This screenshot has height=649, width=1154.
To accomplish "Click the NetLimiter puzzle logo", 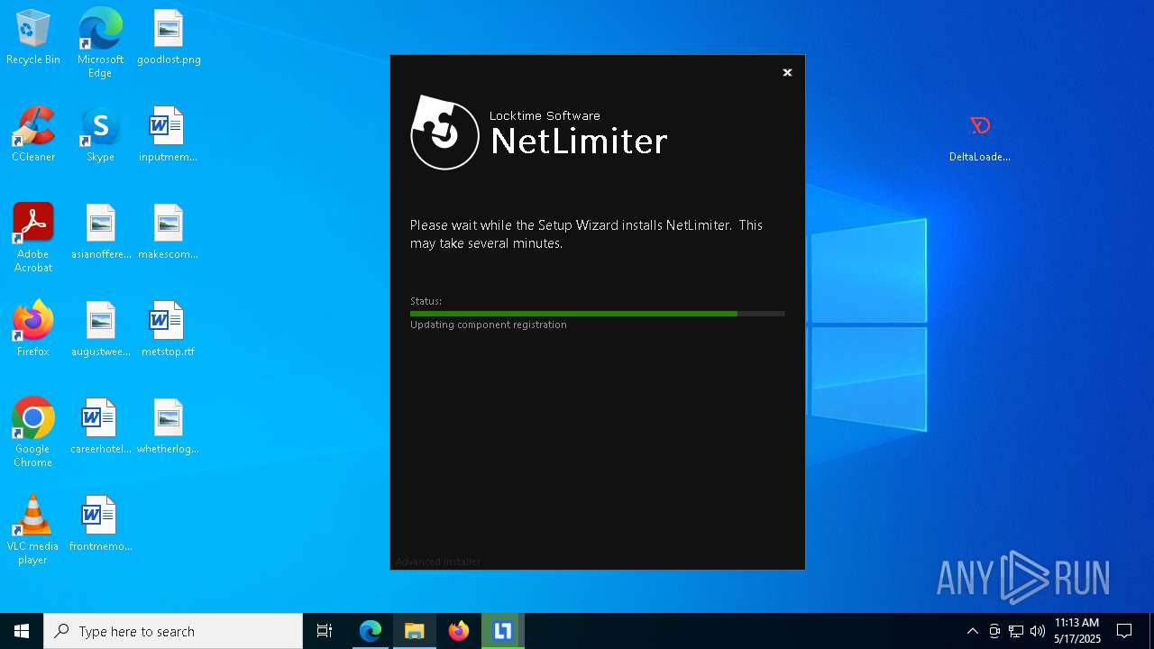I will pos(444,133).
